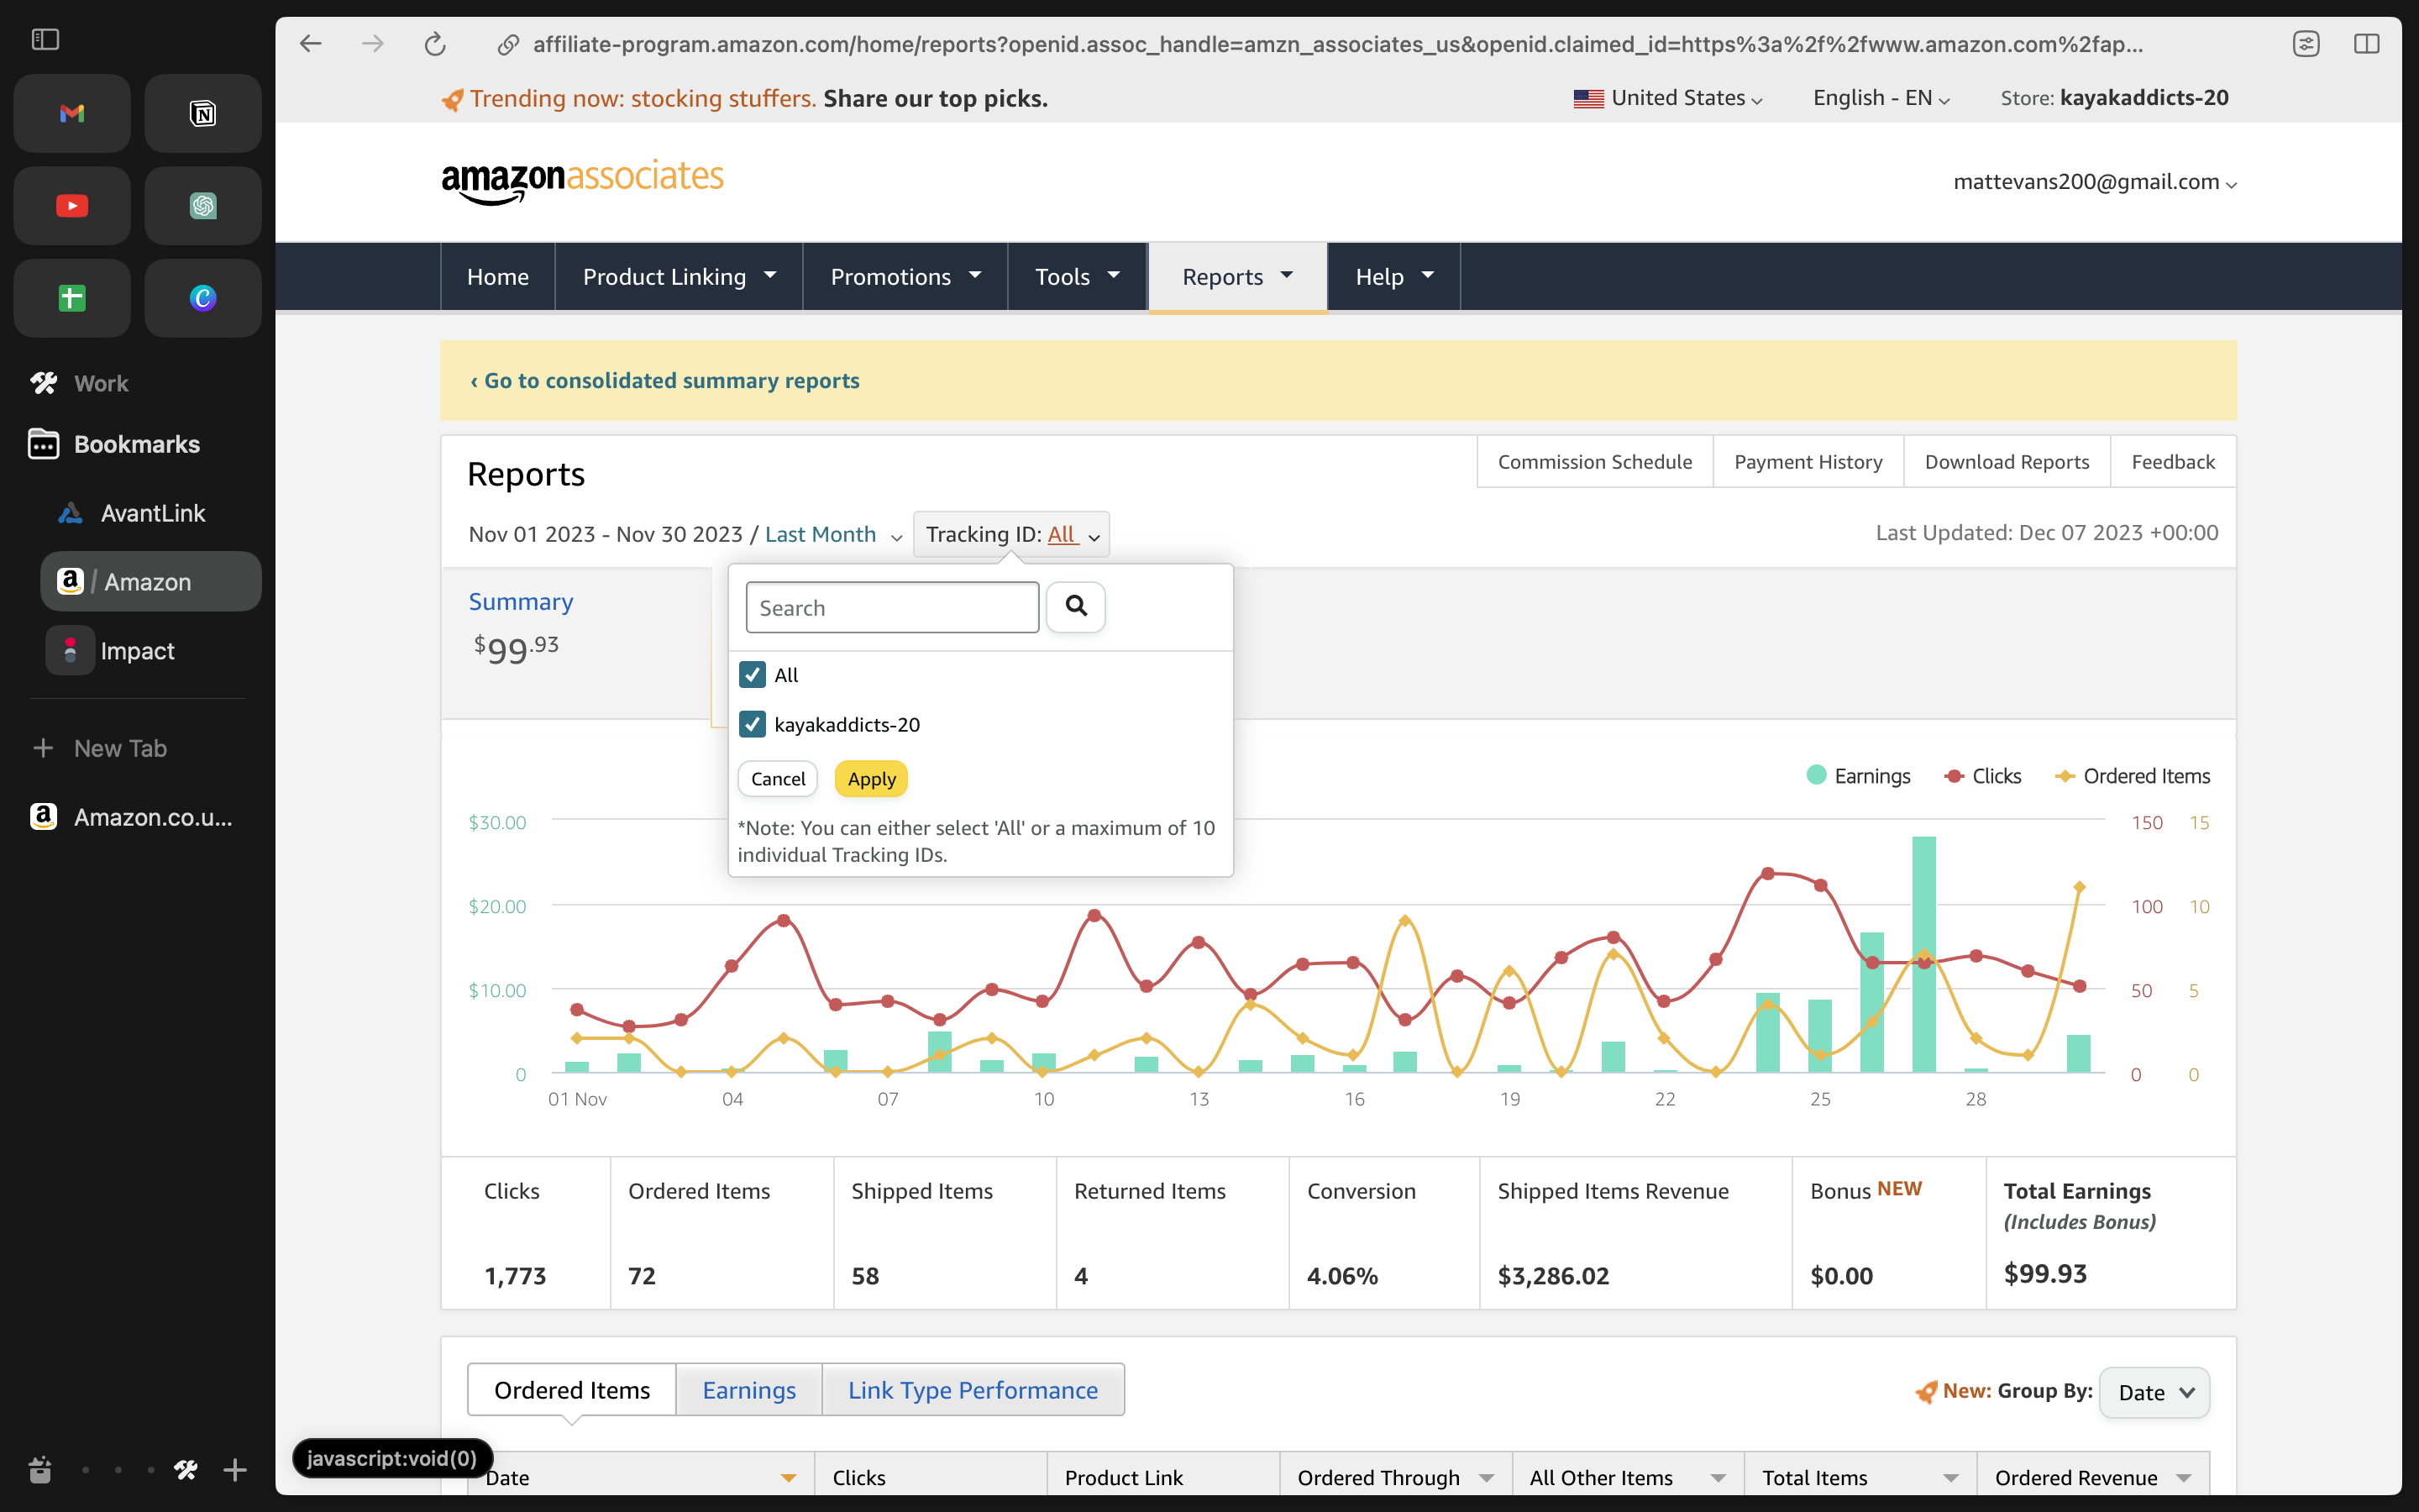Open the Promotions menu
2419x1512 pixels.
coord(905,277)
